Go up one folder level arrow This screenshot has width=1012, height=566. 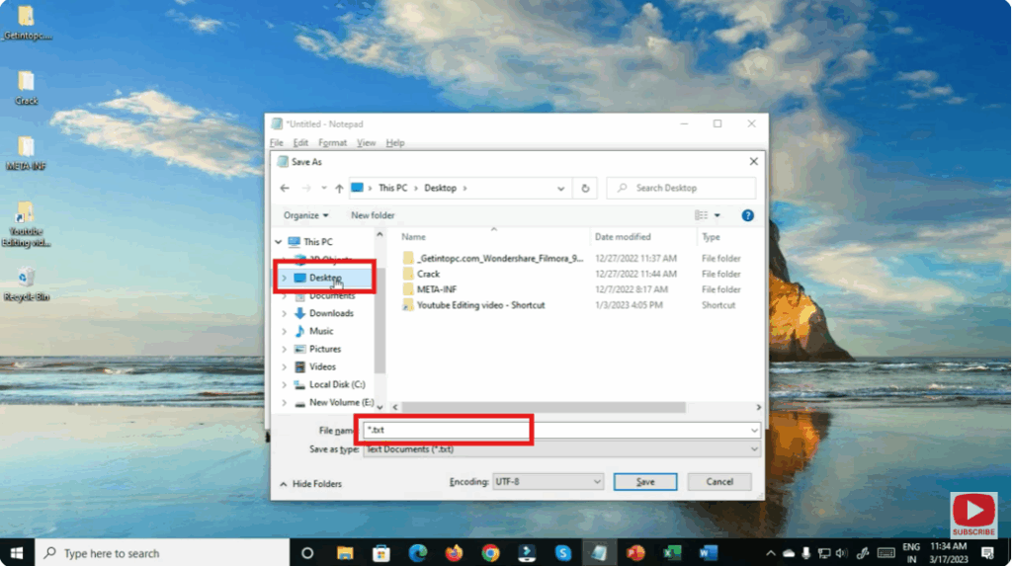(339, 188)
